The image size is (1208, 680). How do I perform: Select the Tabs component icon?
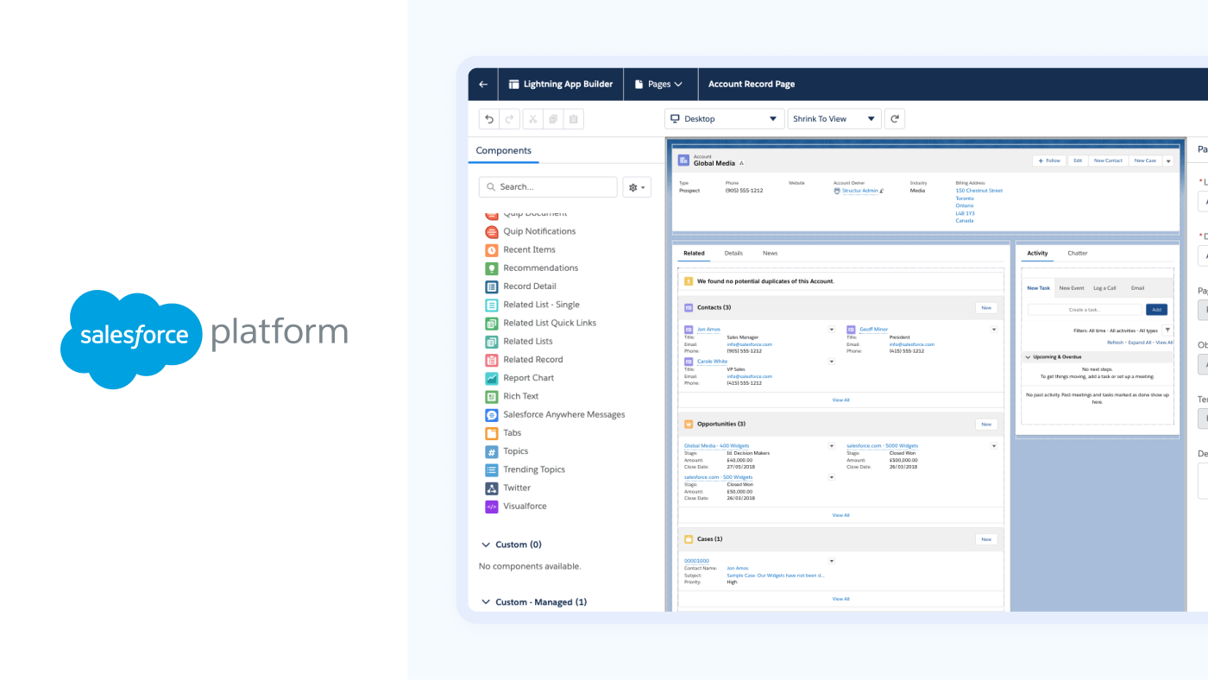pyautogui.click(x=491, y=433)
